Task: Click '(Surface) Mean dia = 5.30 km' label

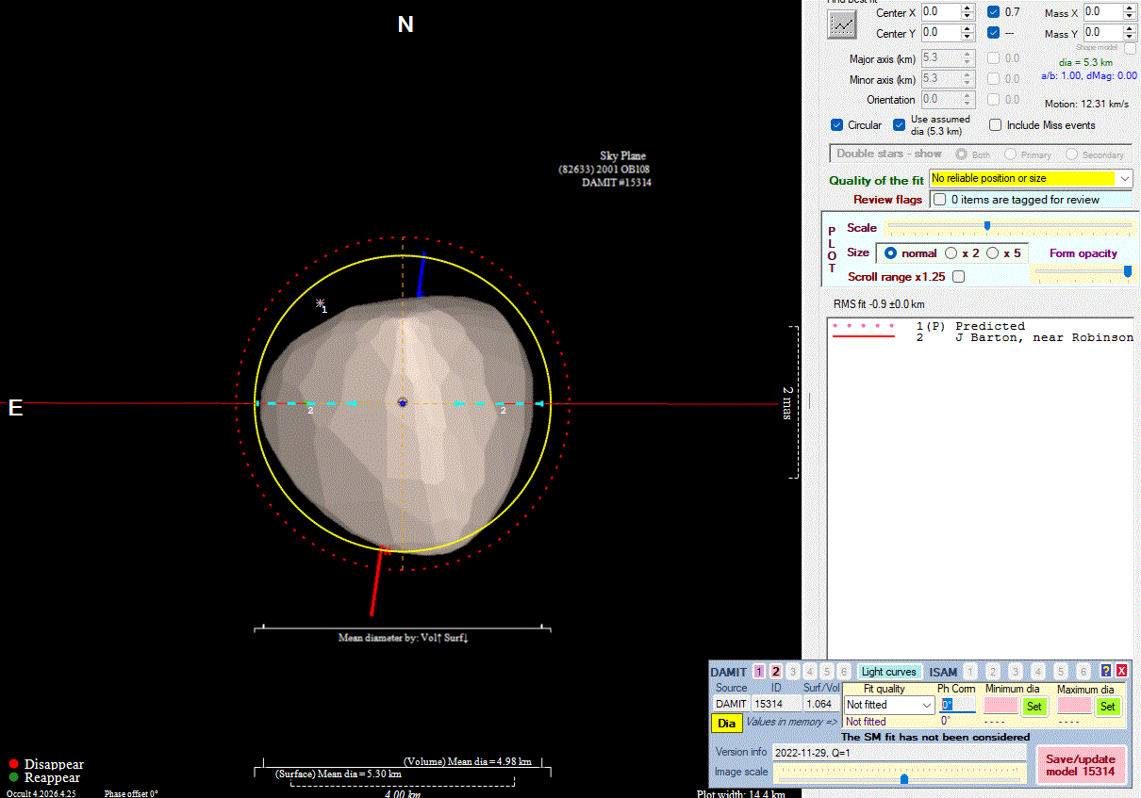Action: (x=339, y=774)
